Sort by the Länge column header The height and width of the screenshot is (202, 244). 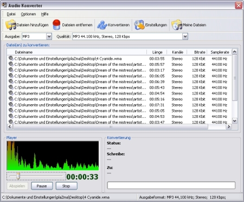(x=157, y=52)
